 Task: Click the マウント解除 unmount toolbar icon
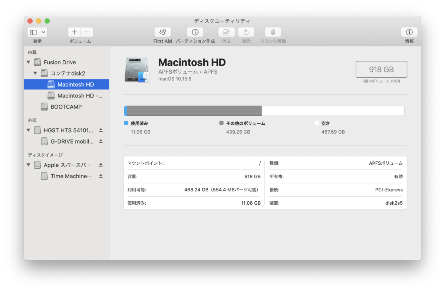click(273, 32)
